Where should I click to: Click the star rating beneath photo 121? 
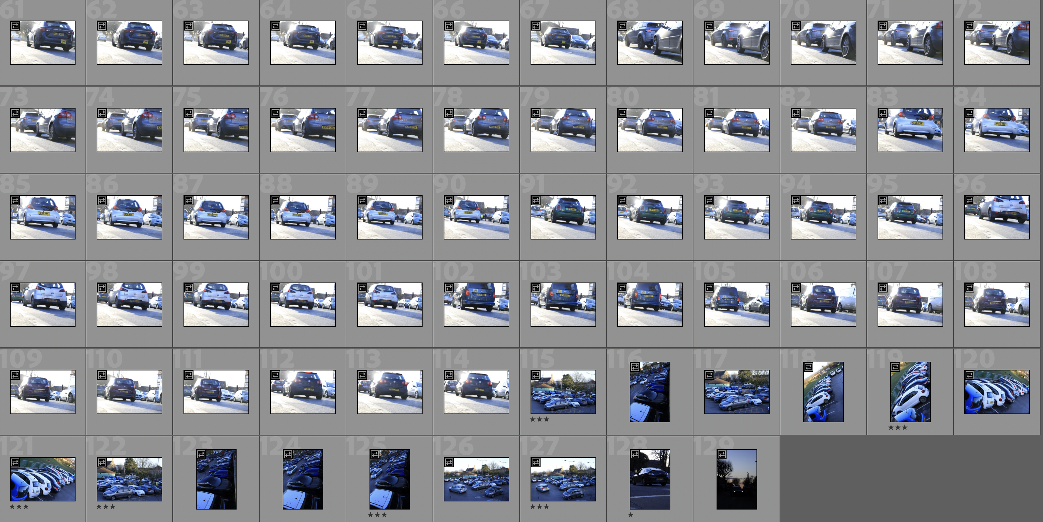point(19,507)
